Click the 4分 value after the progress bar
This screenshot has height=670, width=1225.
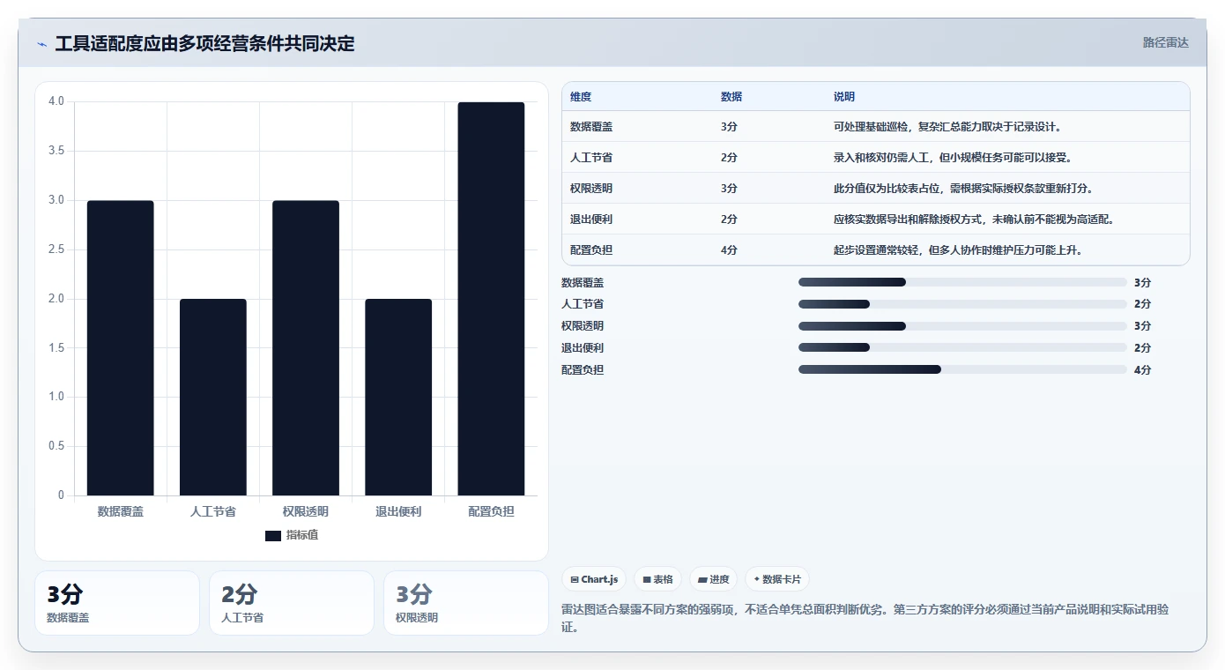tap(1142, 370)
